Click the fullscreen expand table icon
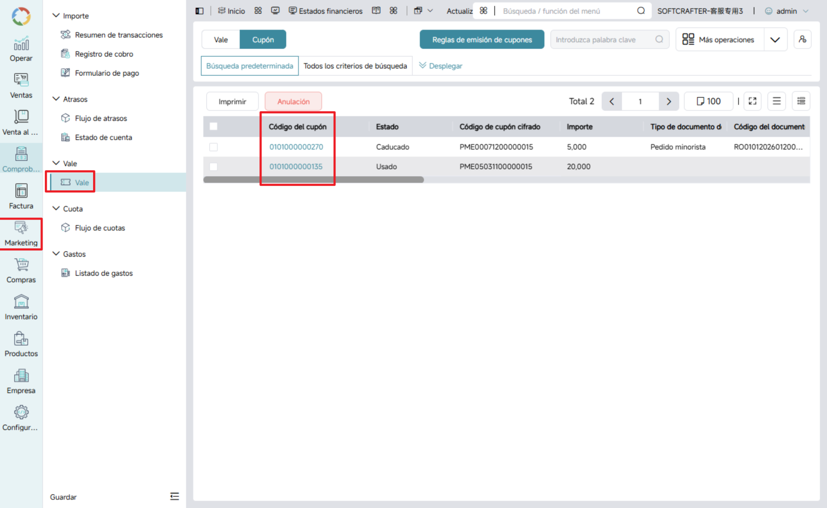This screenshot has width=827, height=508. [x=753, y=101]
